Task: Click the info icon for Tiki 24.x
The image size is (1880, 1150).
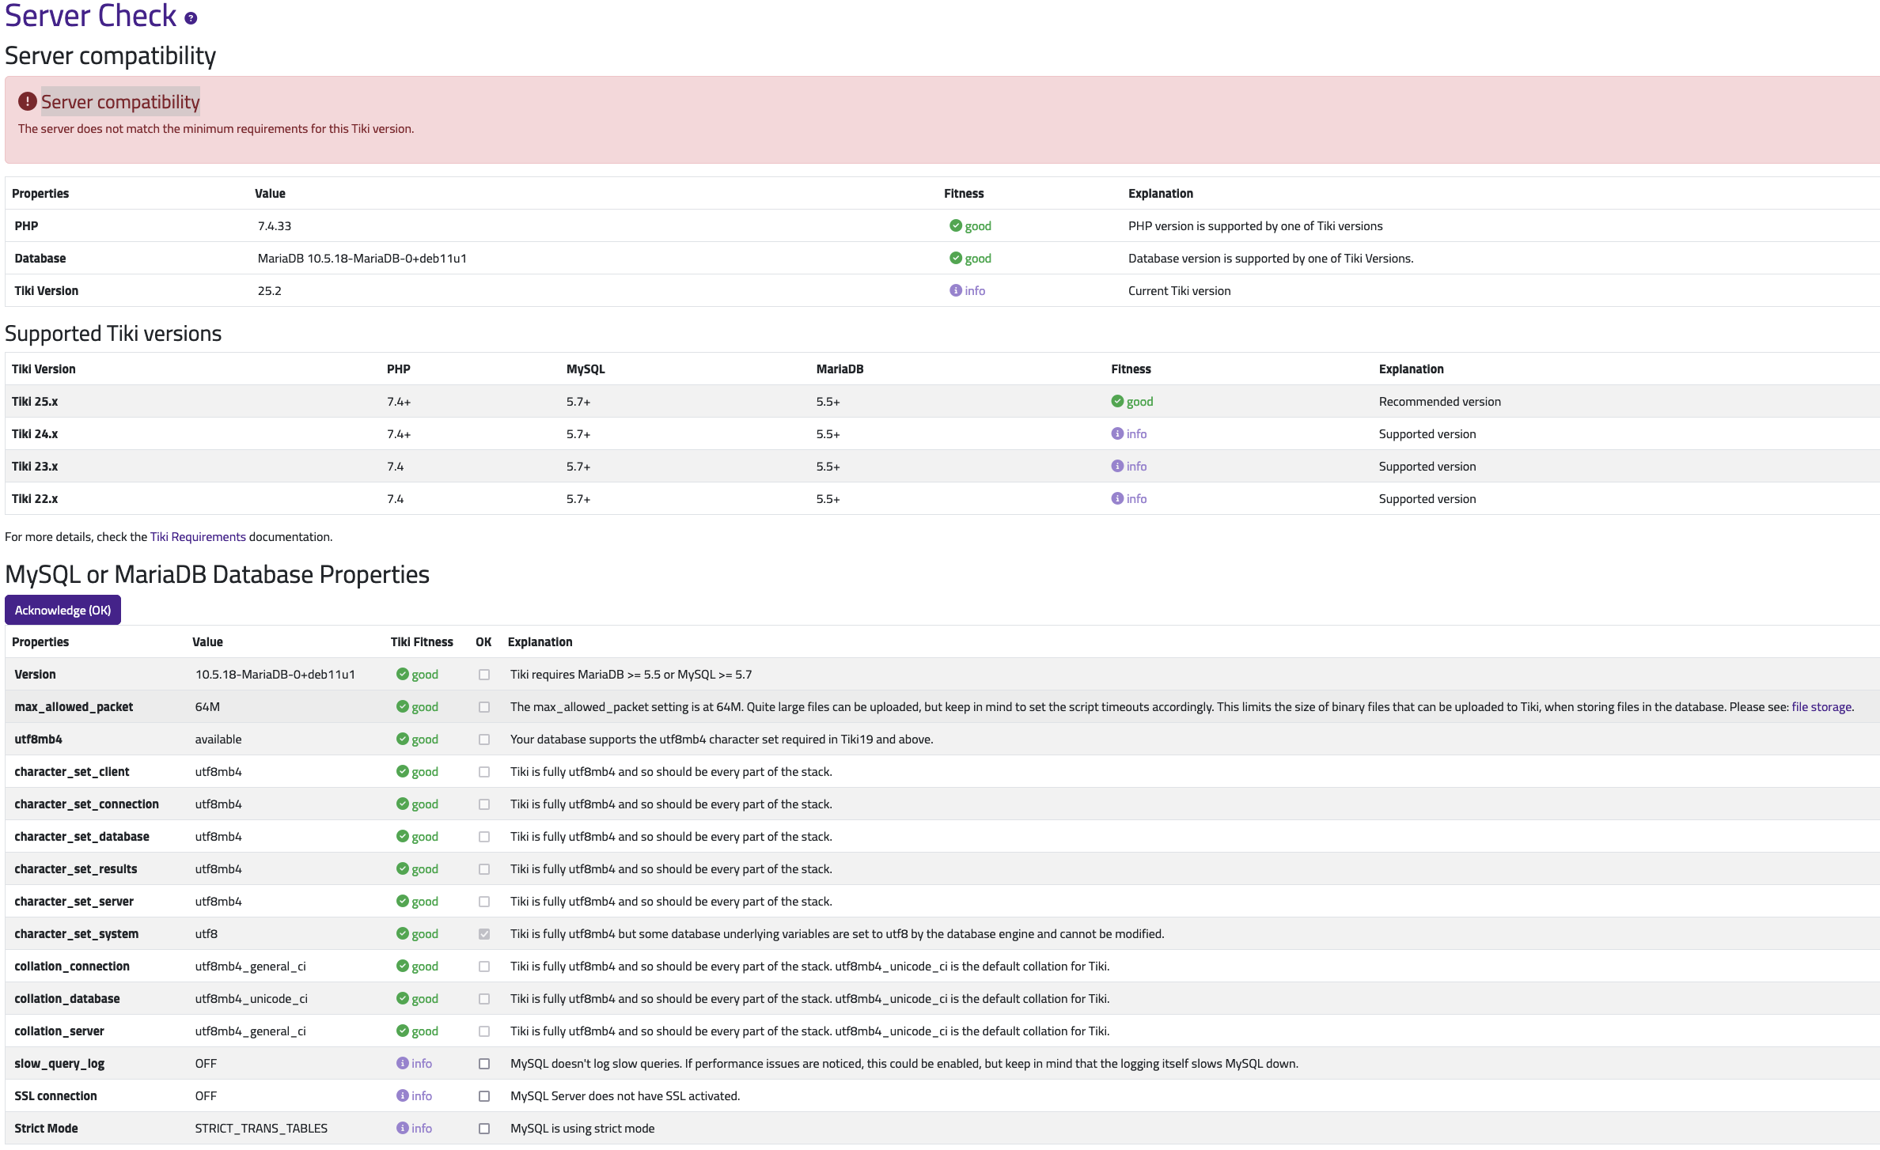Action: [x=1117, y=433]
